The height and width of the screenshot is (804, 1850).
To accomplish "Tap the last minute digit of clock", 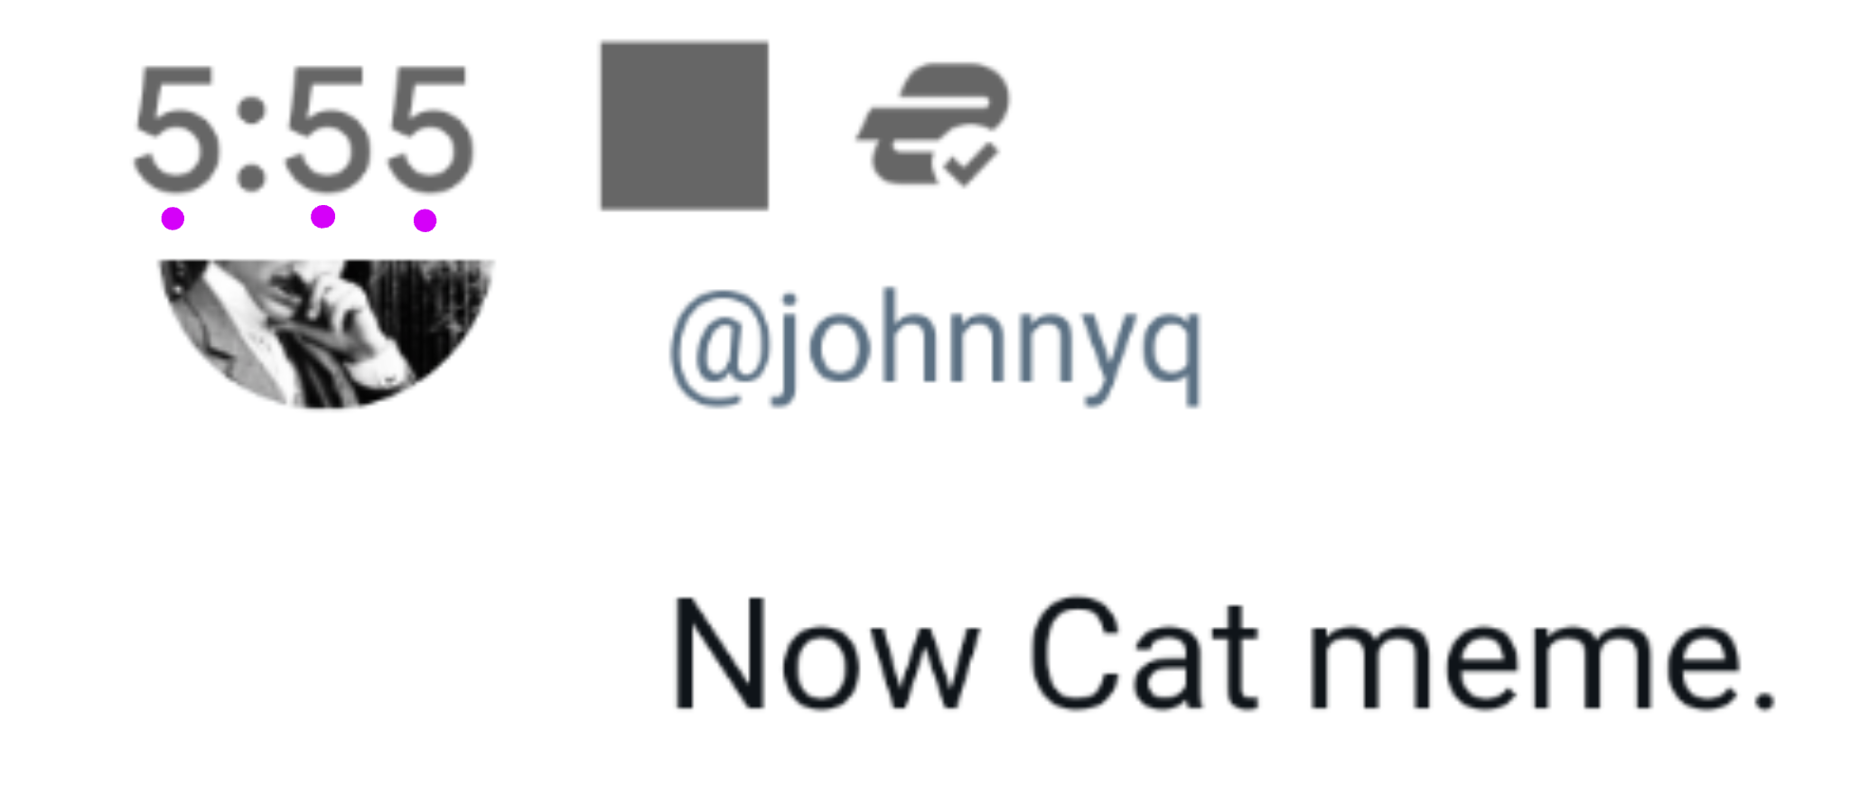I will 430,129.
